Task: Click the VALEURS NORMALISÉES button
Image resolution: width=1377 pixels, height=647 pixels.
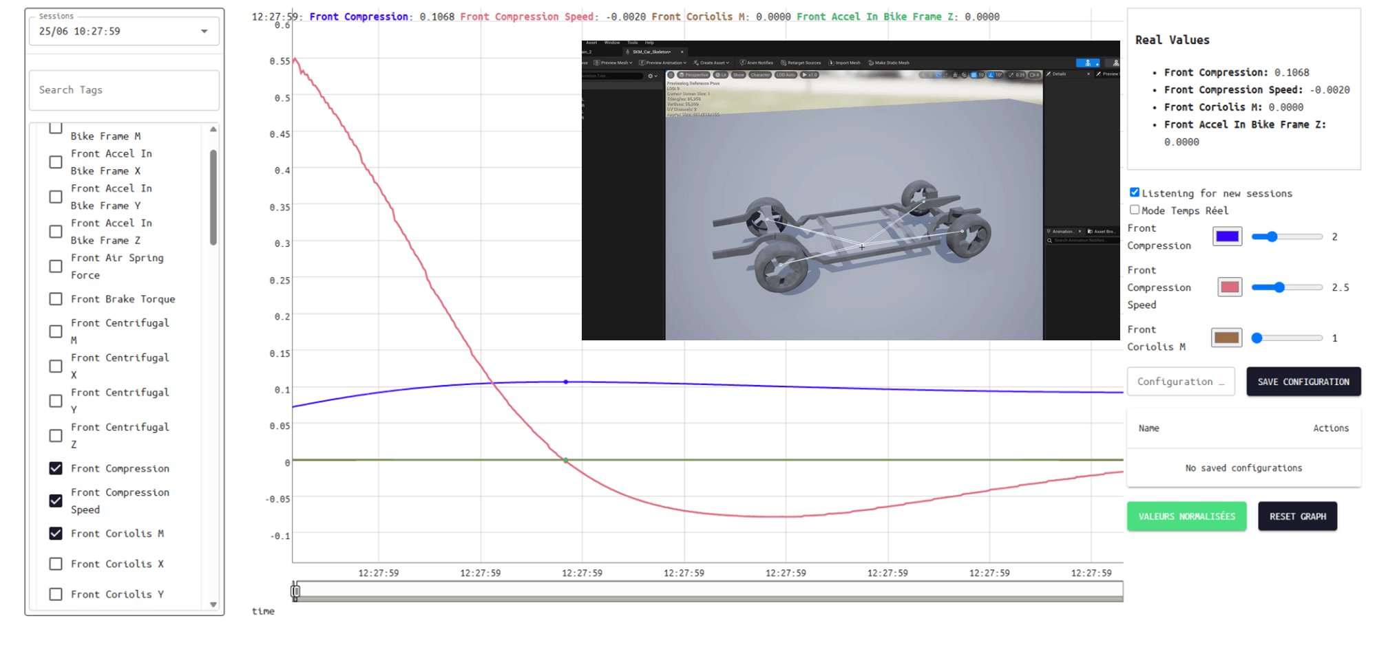Action: pos(1186,516)
